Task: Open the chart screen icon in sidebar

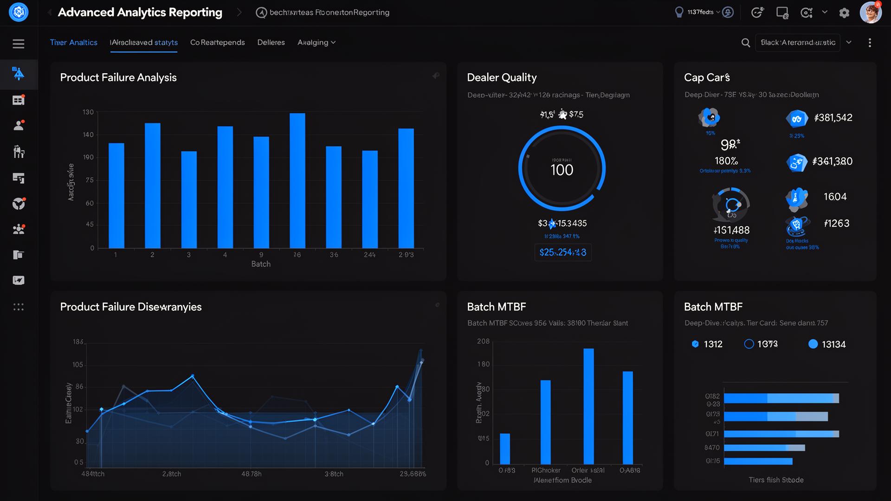Action: tap(19, 280)
